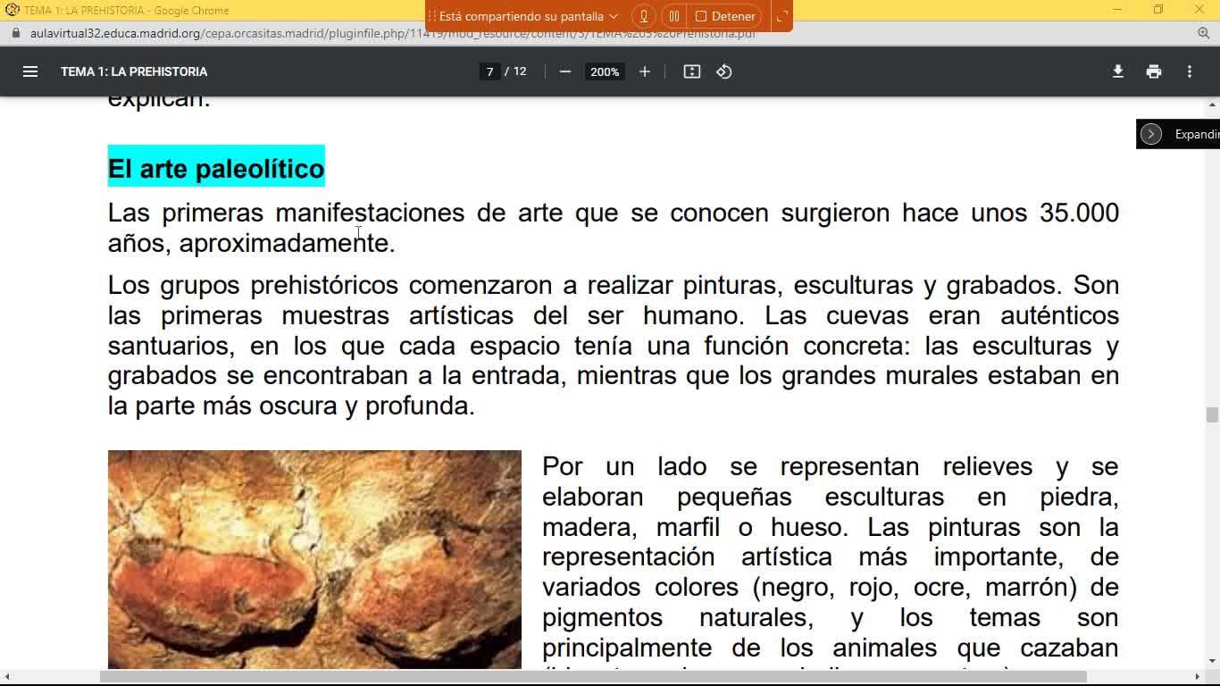
Task: Click the vertical scrollbar thumb
Action: (1212, 414)
